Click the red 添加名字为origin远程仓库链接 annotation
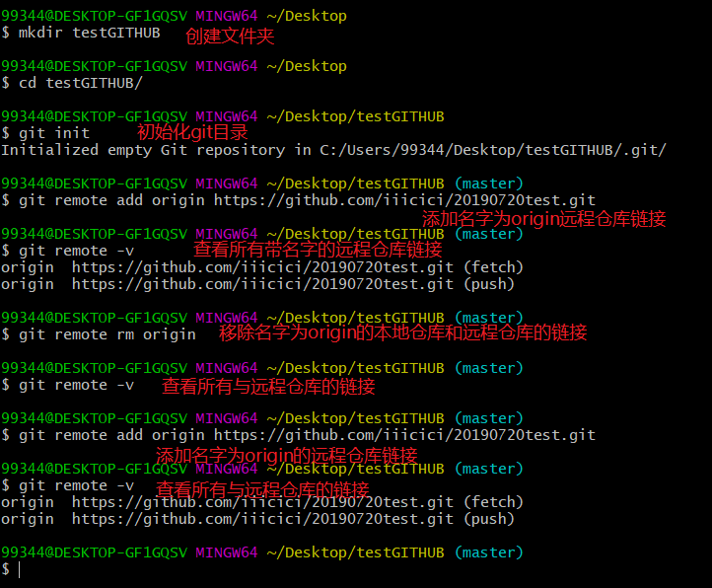The height and width of the screenshot is (588, 712). (543, 219)
